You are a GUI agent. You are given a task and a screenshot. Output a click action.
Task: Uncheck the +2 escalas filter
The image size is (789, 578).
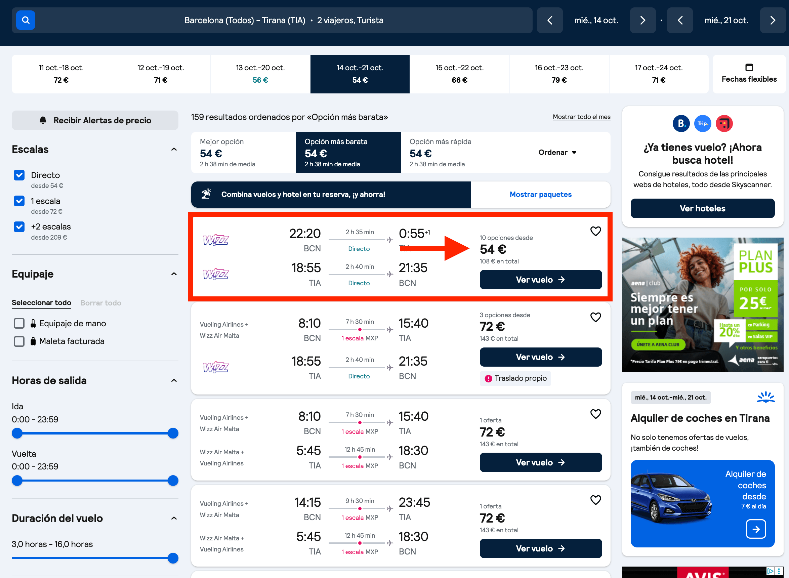point(19,227)
